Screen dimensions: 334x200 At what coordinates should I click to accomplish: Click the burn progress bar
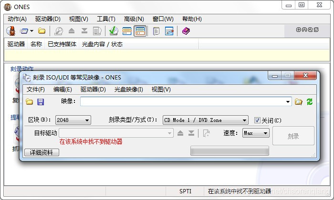click(x=230, y=150)
